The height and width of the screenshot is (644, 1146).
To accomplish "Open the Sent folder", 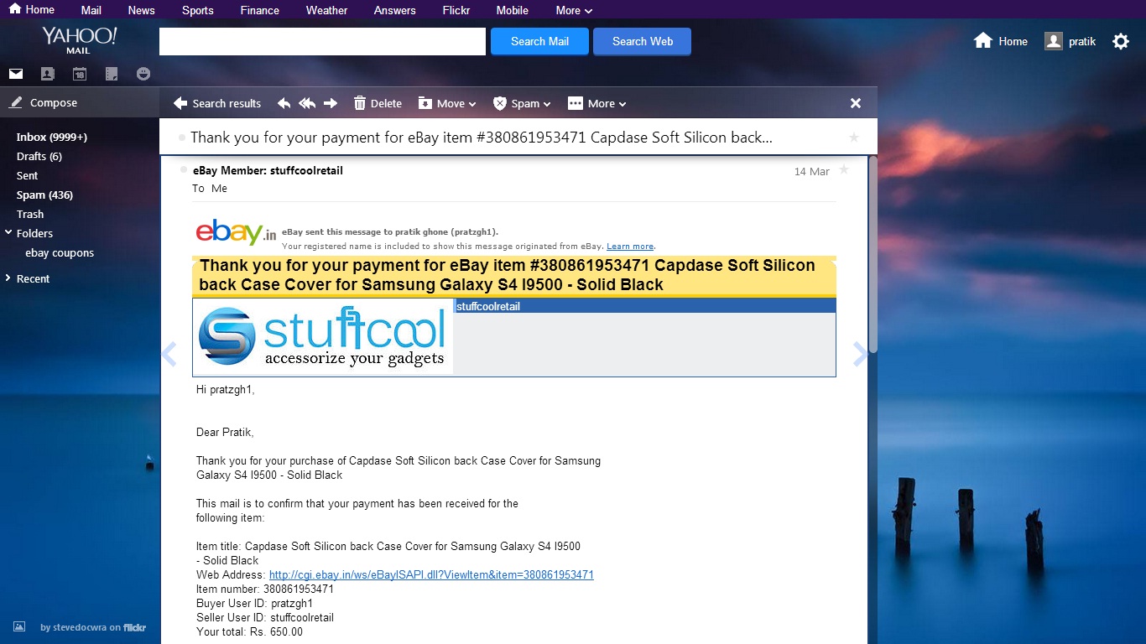I will click(28, 175).
